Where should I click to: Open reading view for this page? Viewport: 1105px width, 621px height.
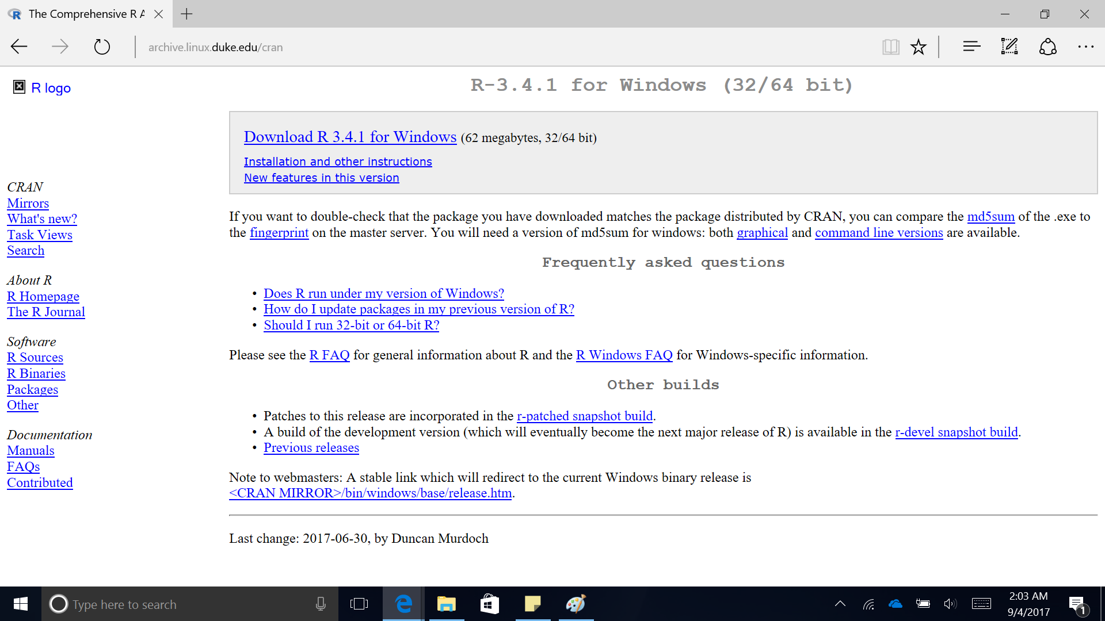tap(891, 47)
